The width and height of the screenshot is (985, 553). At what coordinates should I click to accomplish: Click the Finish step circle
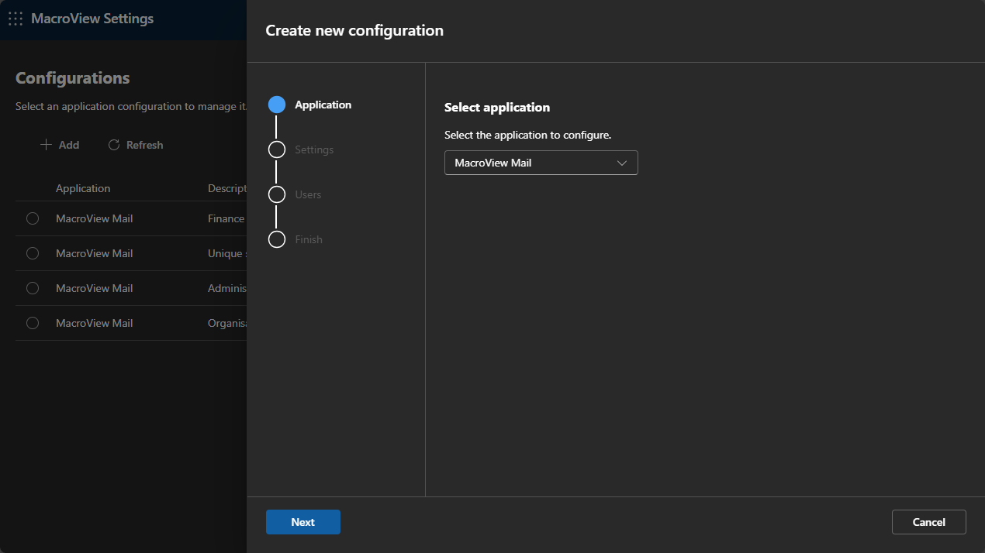277,239
